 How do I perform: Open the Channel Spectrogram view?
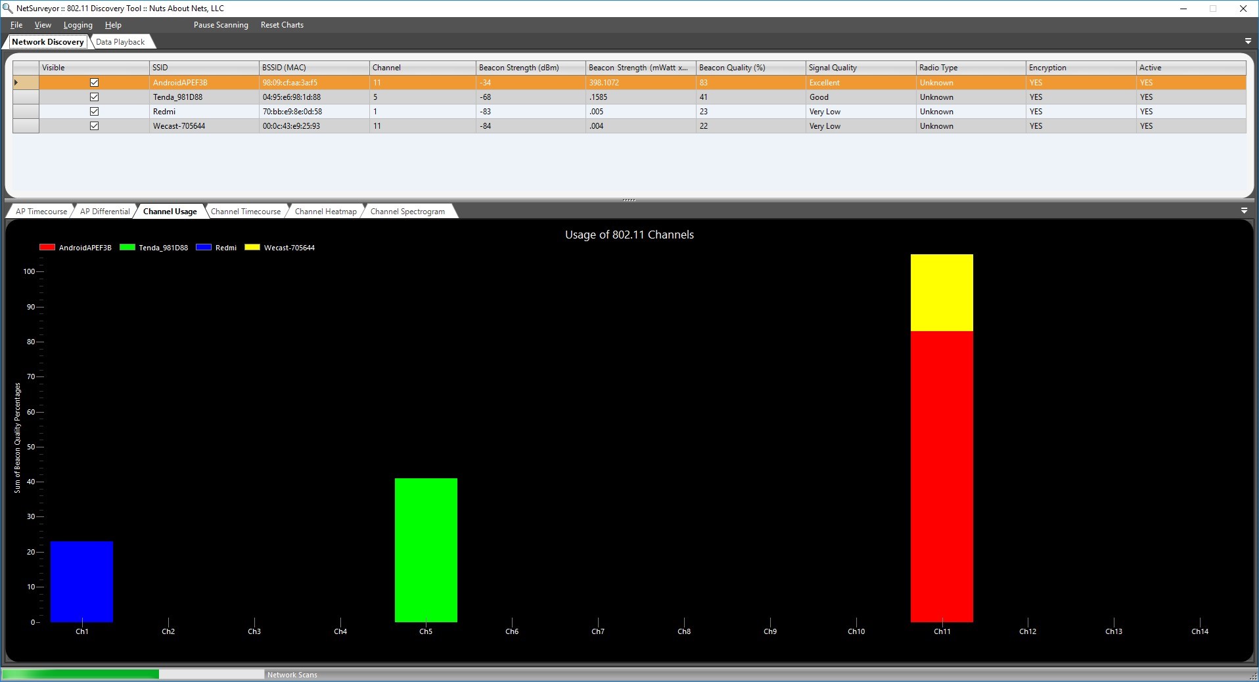(407, 211)
